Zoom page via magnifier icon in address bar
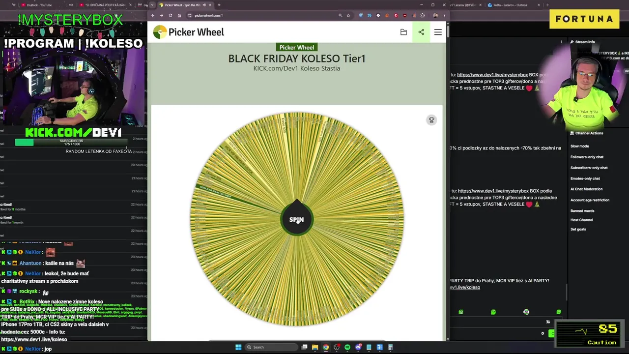Screen dimensions: 629x354 (340, 15)
